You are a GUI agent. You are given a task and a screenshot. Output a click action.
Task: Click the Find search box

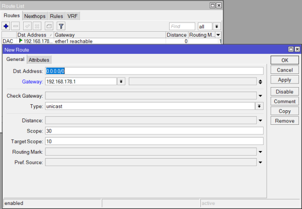182,26
